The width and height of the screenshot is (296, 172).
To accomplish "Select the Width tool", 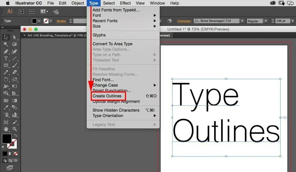I will pyautogui.click(x=6, y=86).
